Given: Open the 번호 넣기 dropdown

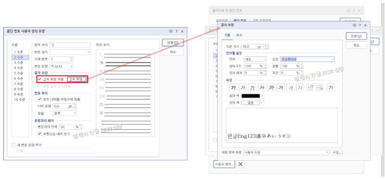Looking at the screenshot, I should coord(70,52).
